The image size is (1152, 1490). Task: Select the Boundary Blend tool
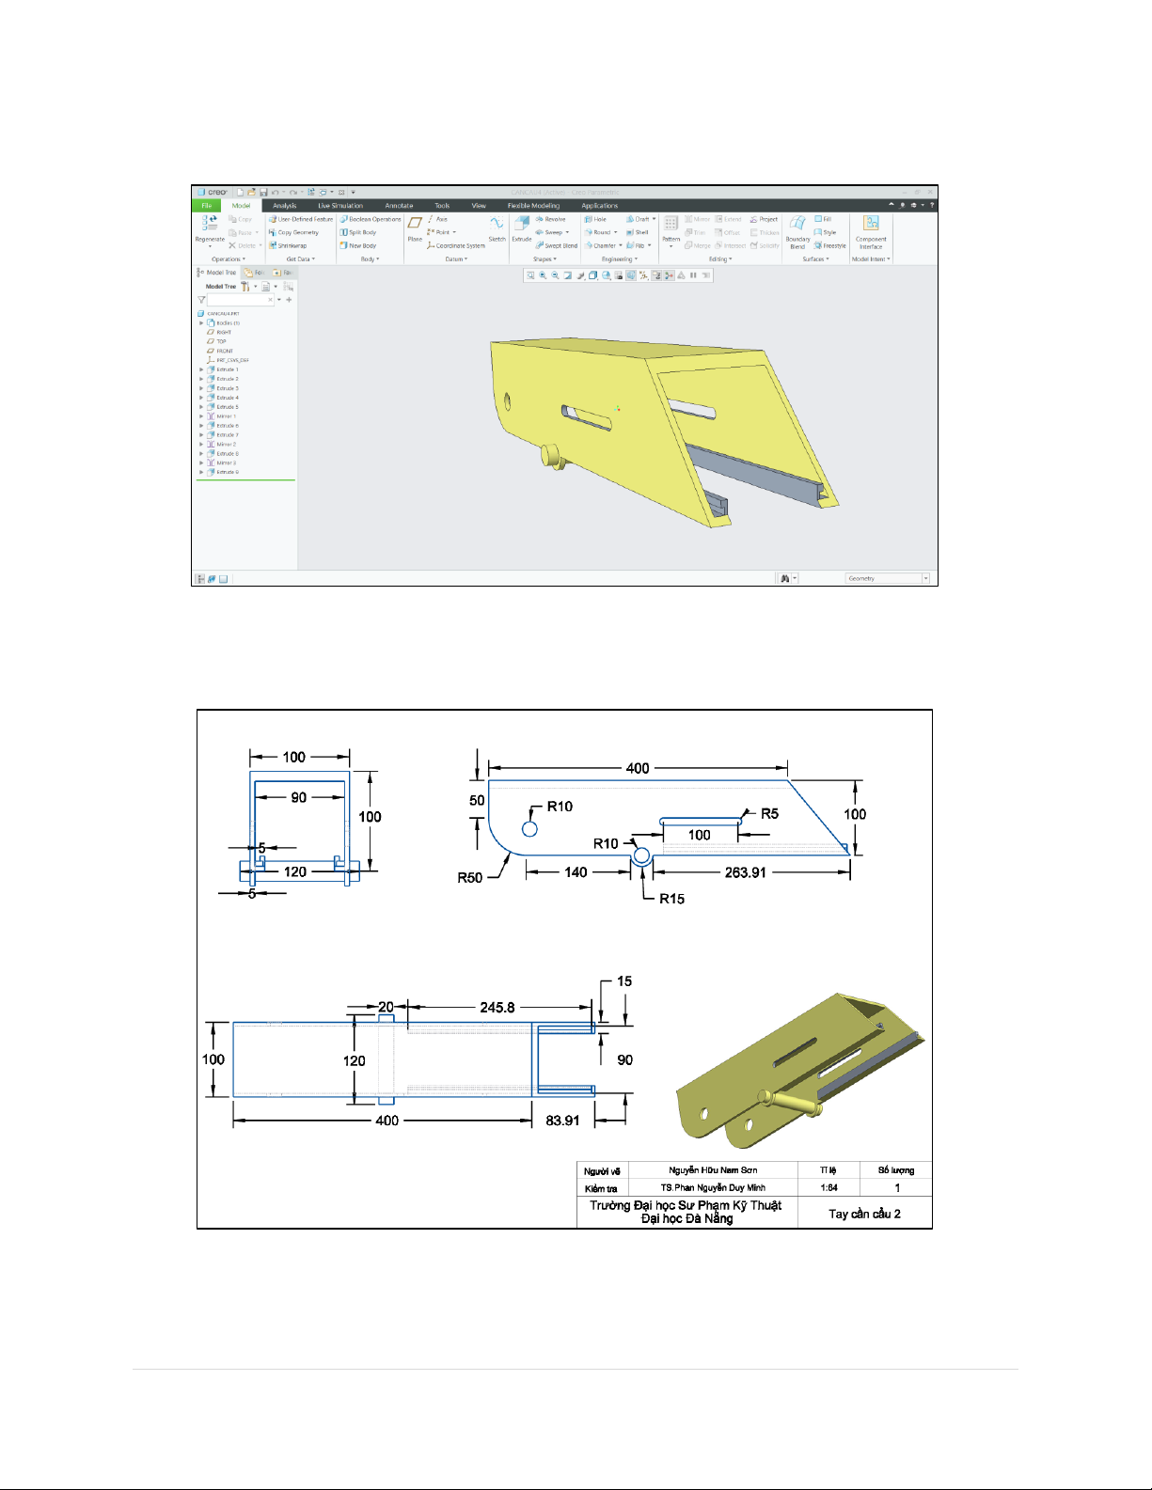797,226
